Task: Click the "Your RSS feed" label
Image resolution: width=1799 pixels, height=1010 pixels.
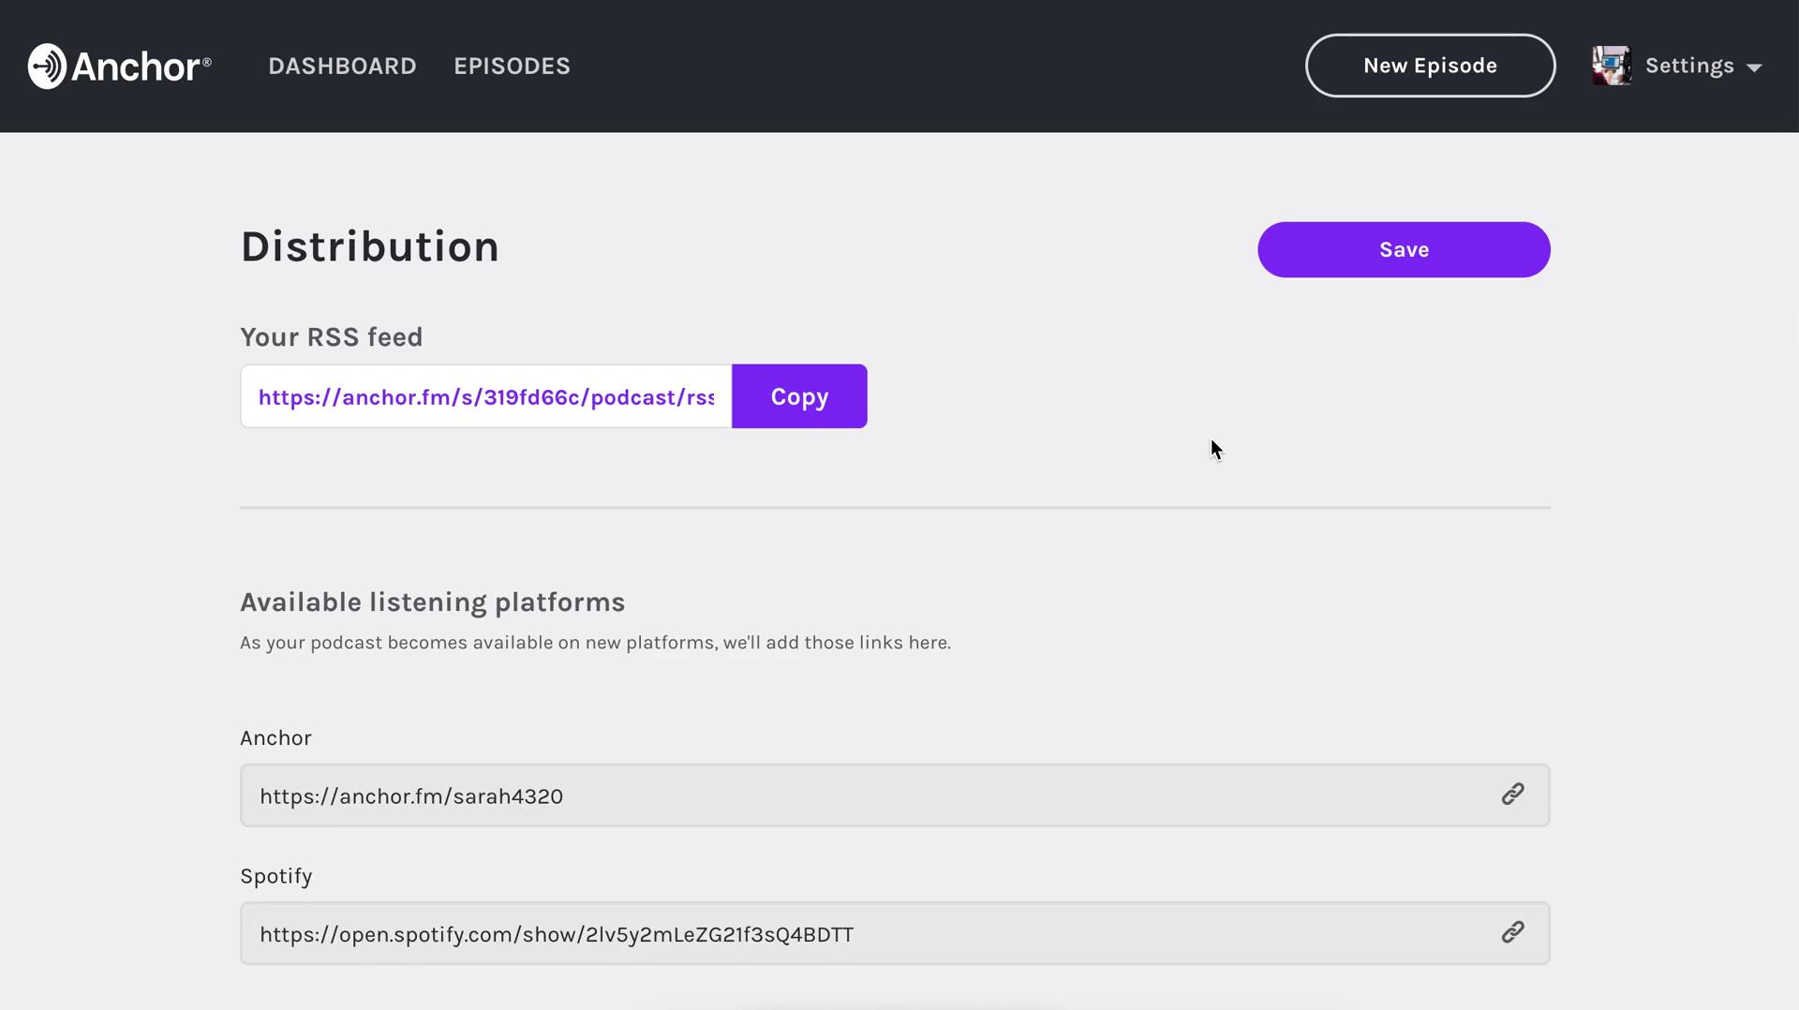Action: click(x=331, y=336)
